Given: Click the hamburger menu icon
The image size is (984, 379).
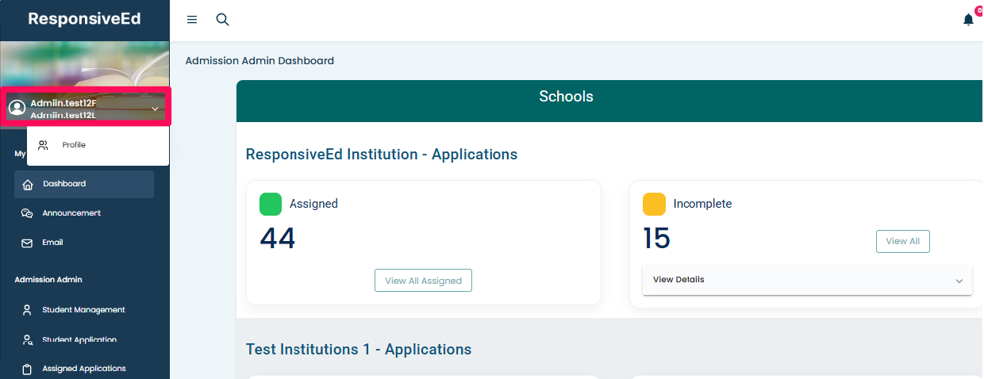Looking at the screenshot, I should tap(192, 20).
